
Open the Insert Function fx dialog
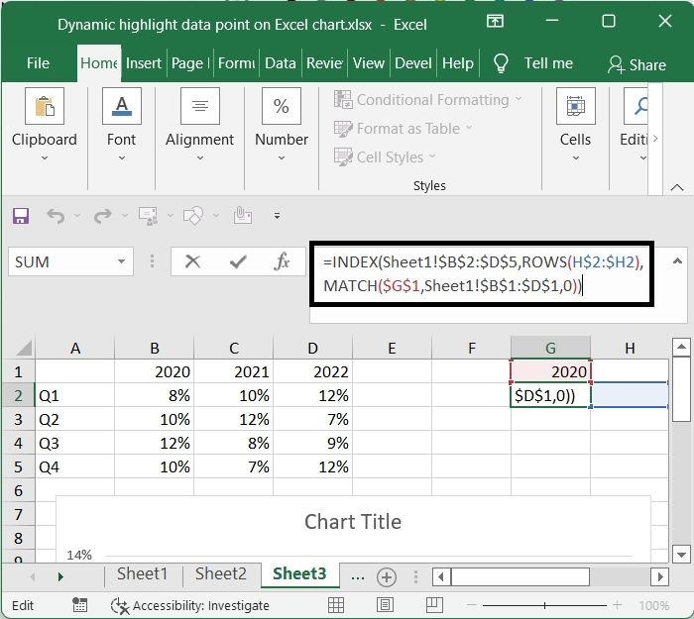pos(283,261)
